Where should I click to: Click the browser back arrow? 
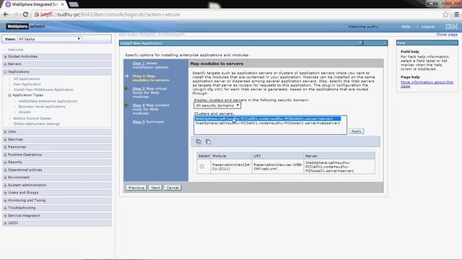click(6, 14)
